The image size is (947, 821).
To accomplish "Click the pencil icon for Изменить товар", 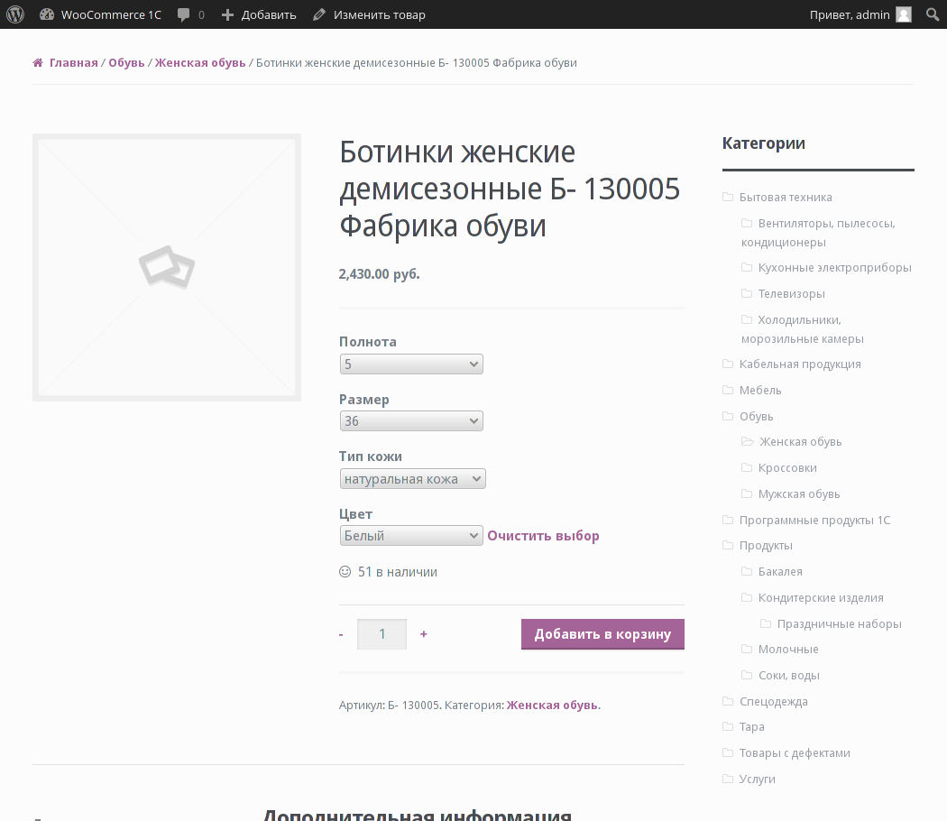I will [x=319, y=14].
